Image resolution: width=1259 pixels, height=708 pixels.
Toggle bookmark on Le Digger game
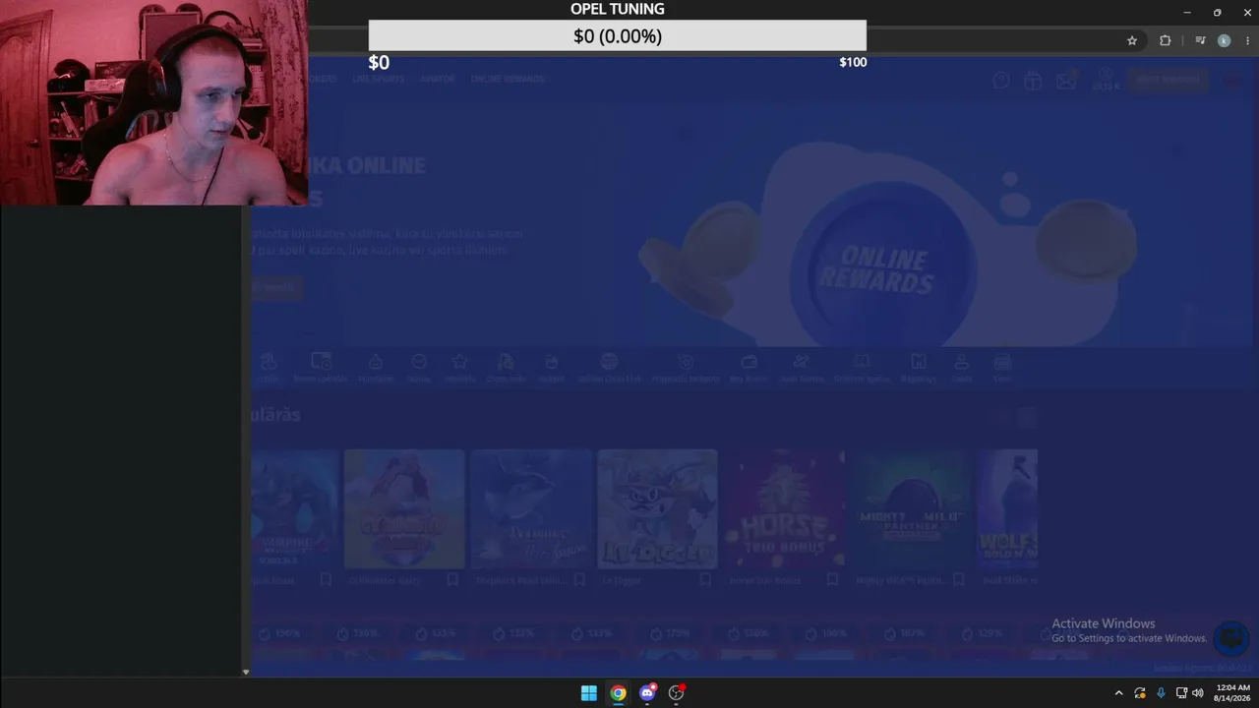coord(705,580)
